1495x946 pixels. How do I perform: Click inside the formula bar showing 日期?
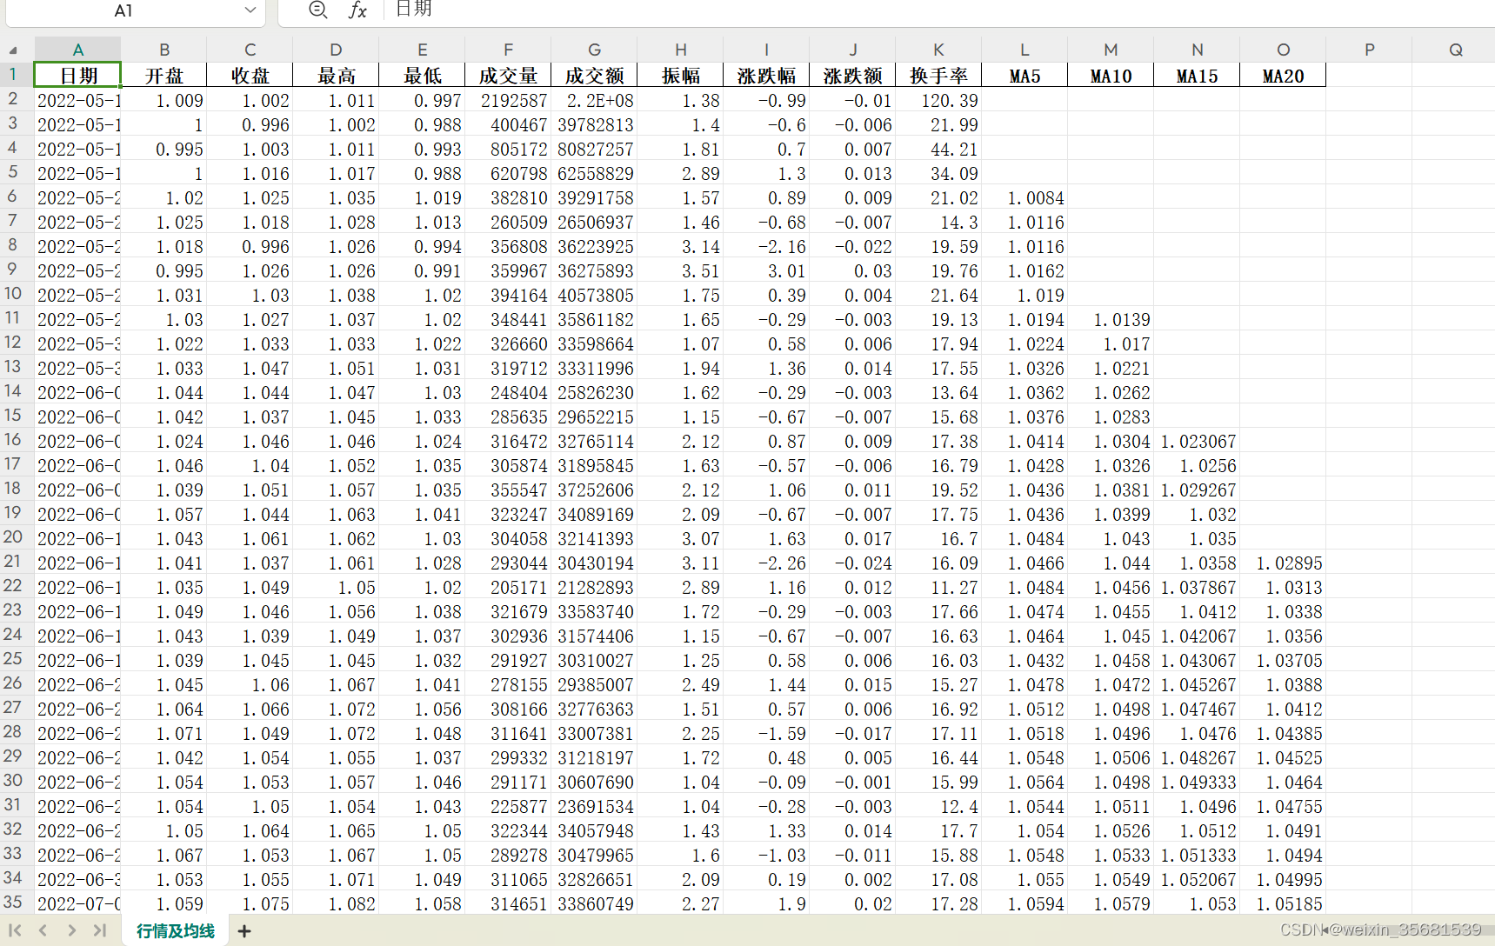coord(522,10)
